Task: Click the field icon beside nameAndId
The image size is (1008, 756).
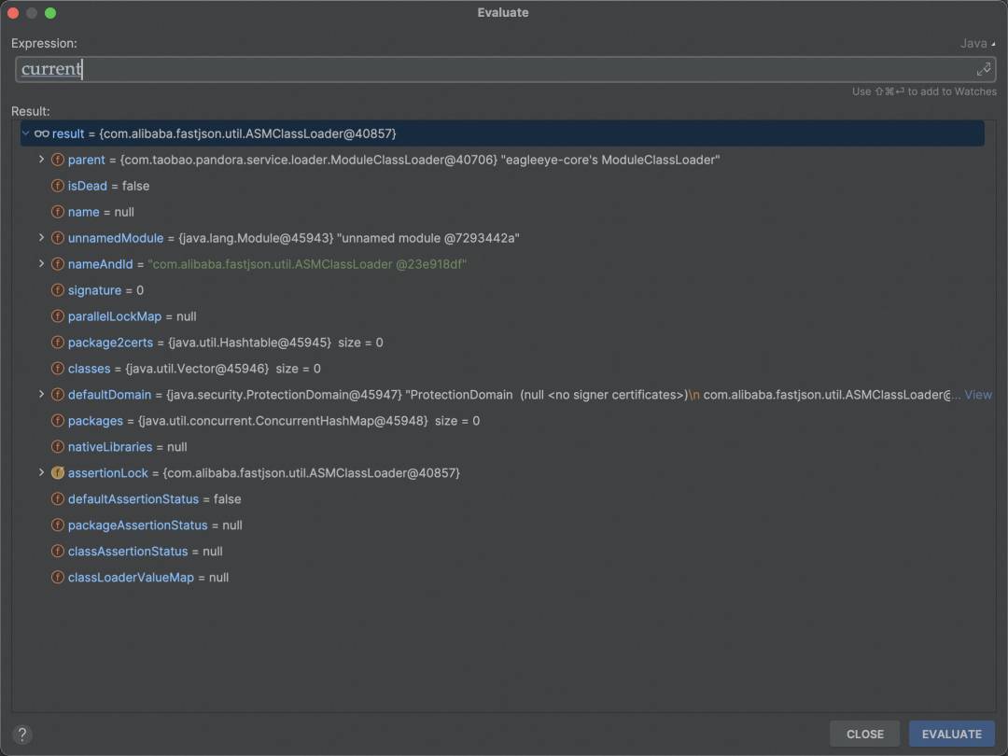Action: pyautogui.click(x=57, y=264)
